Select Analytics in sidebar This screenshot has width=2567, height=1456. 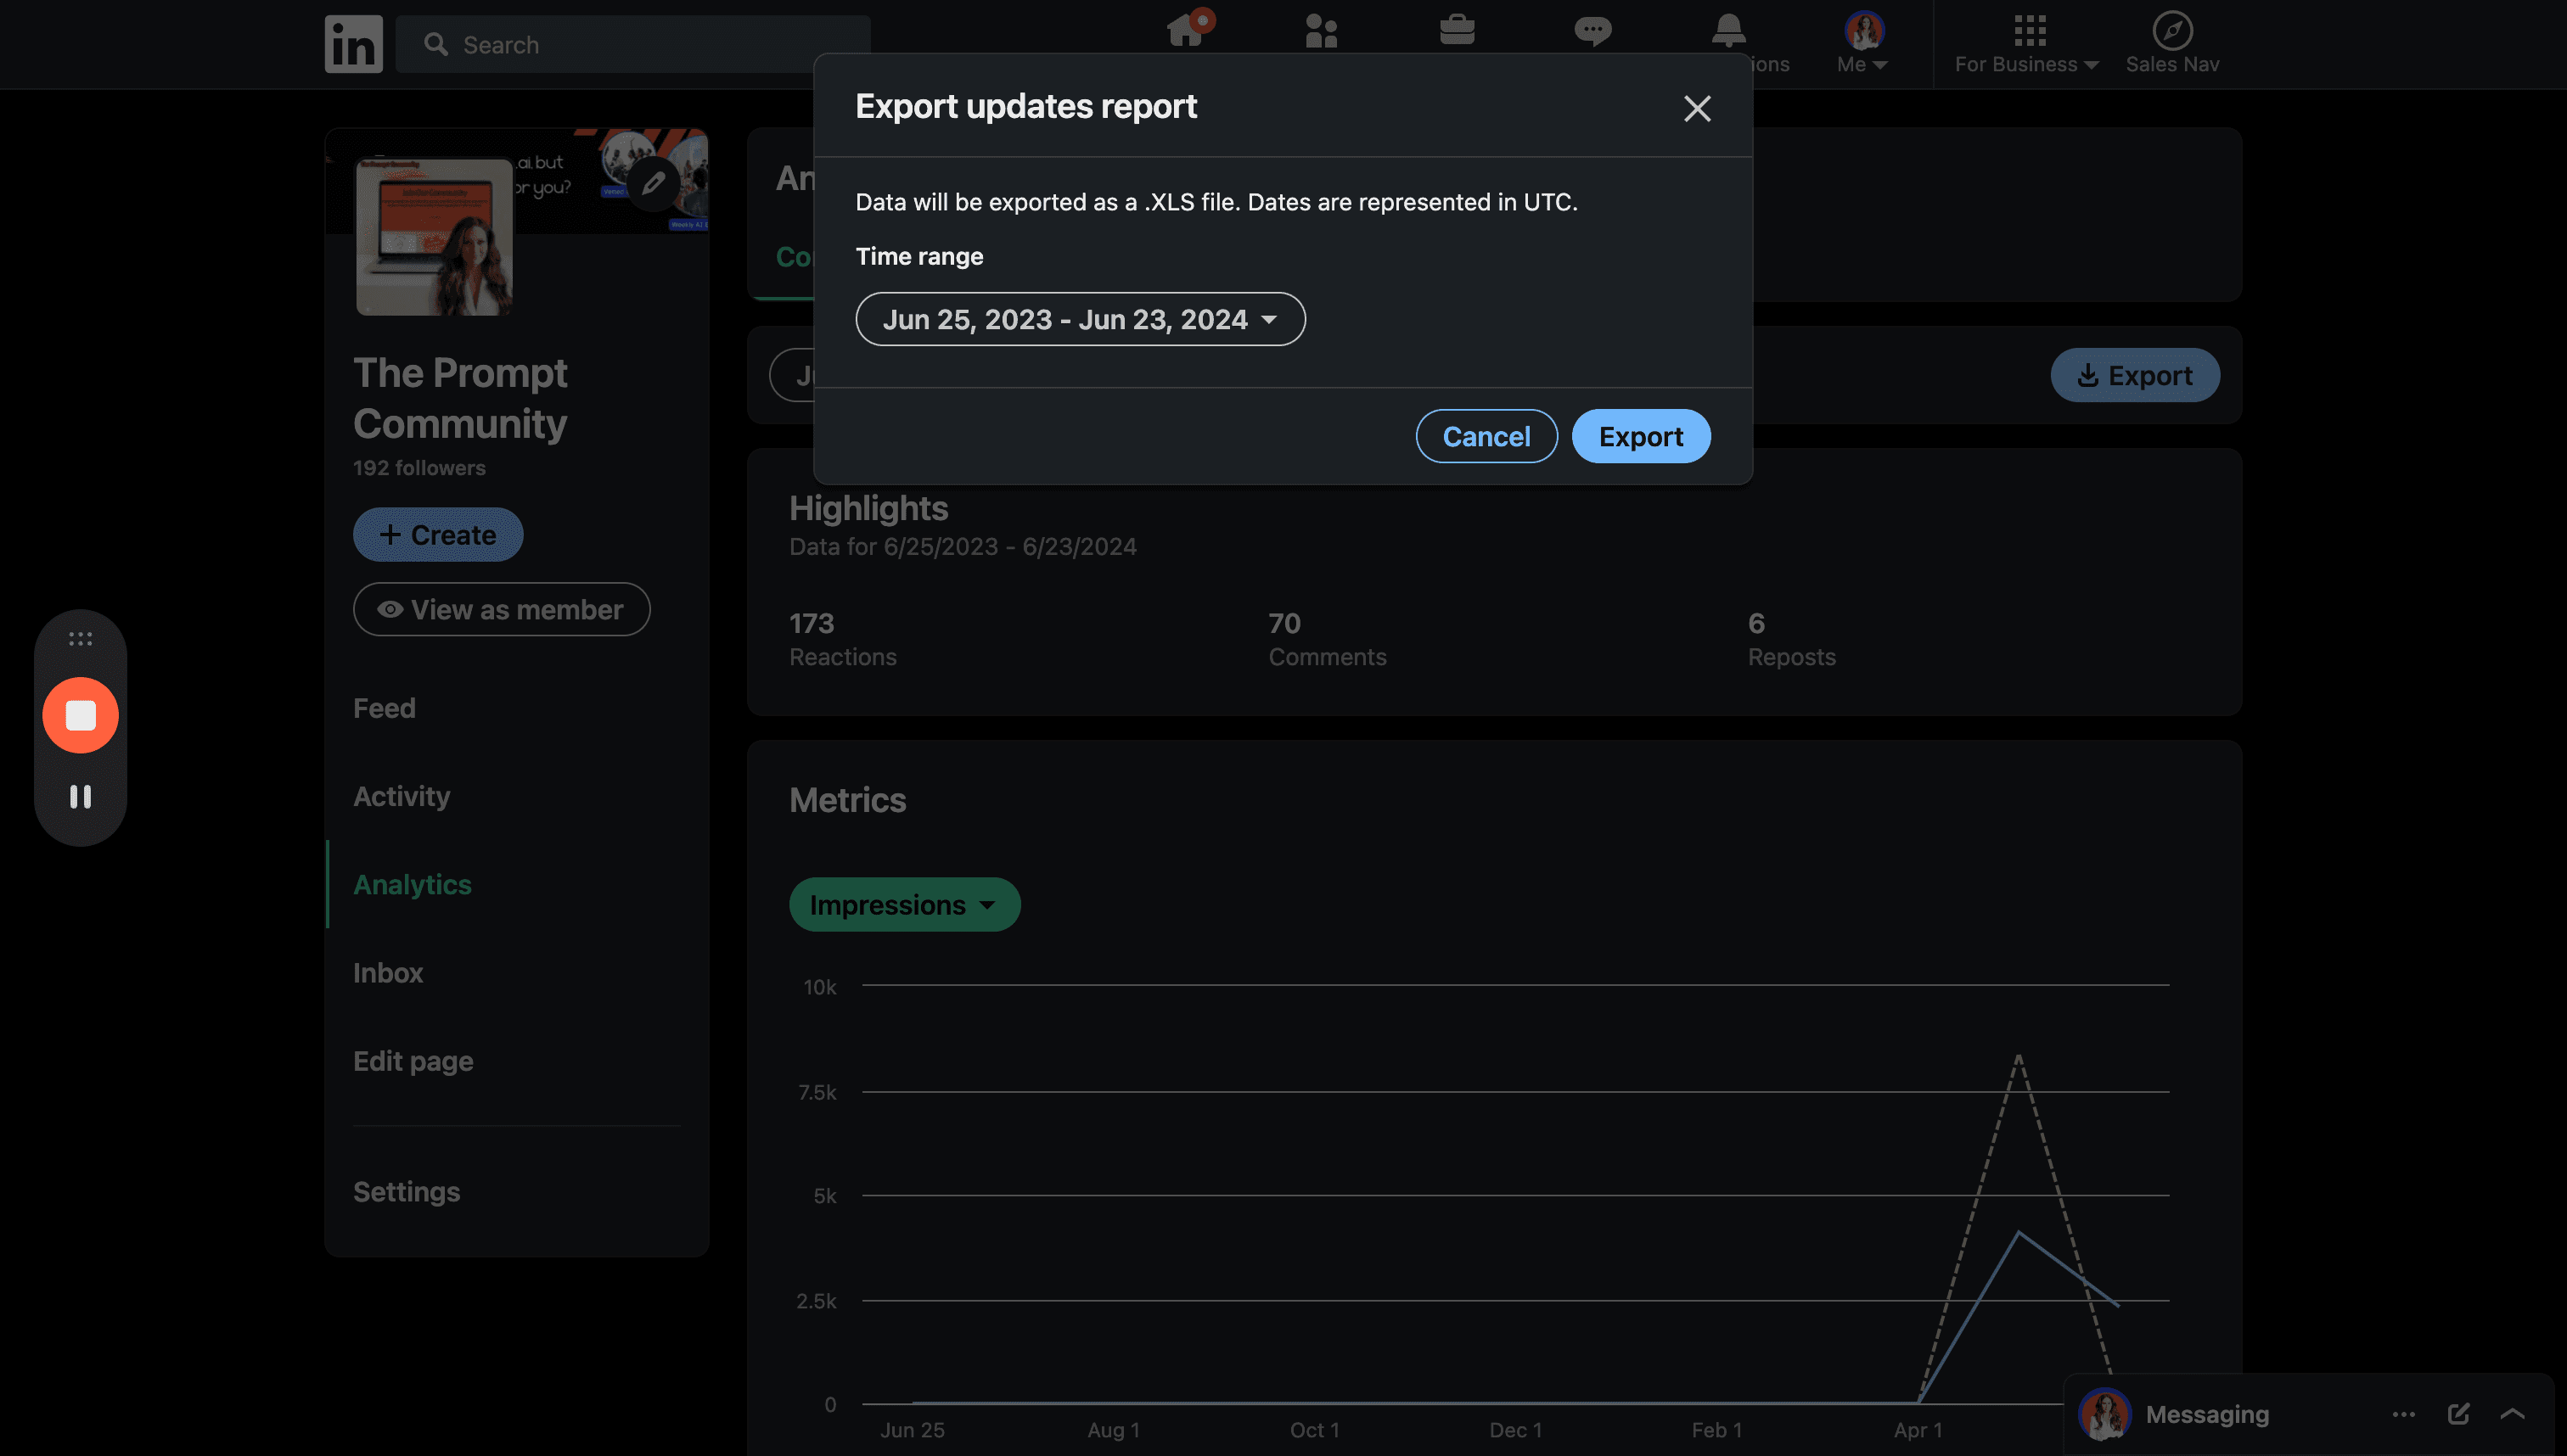coord(413,884)
